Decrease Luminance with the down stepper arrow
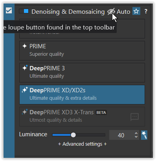Image resolution: width=156 pixels, height=161 pixels. pos(136,137)
